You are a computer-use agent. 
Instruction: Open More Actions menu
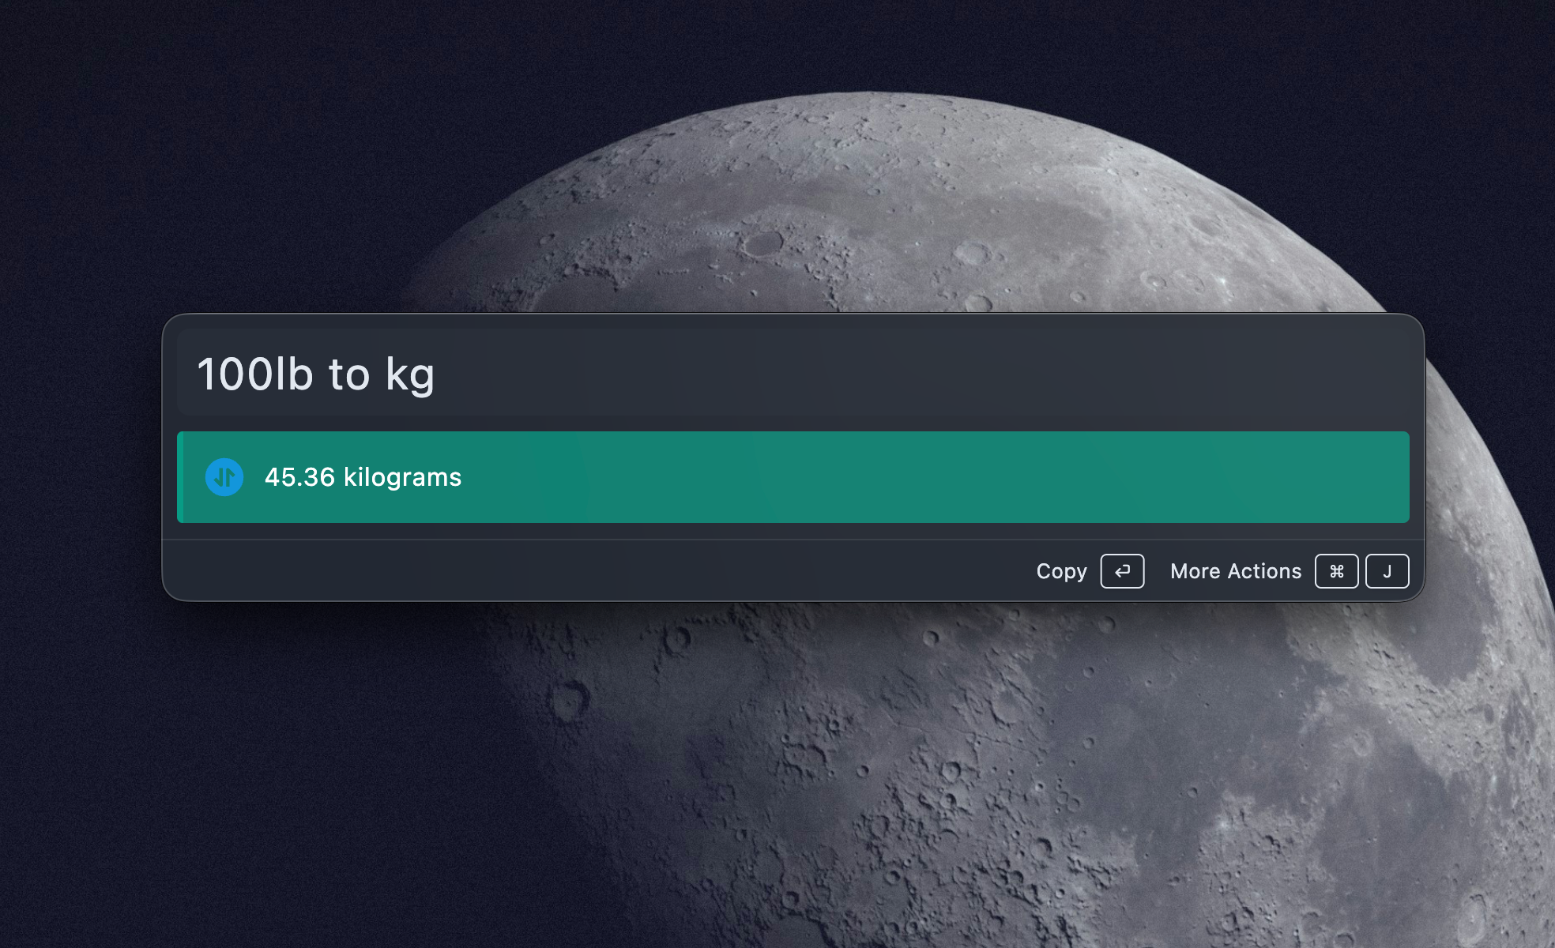coord(1236,571)
